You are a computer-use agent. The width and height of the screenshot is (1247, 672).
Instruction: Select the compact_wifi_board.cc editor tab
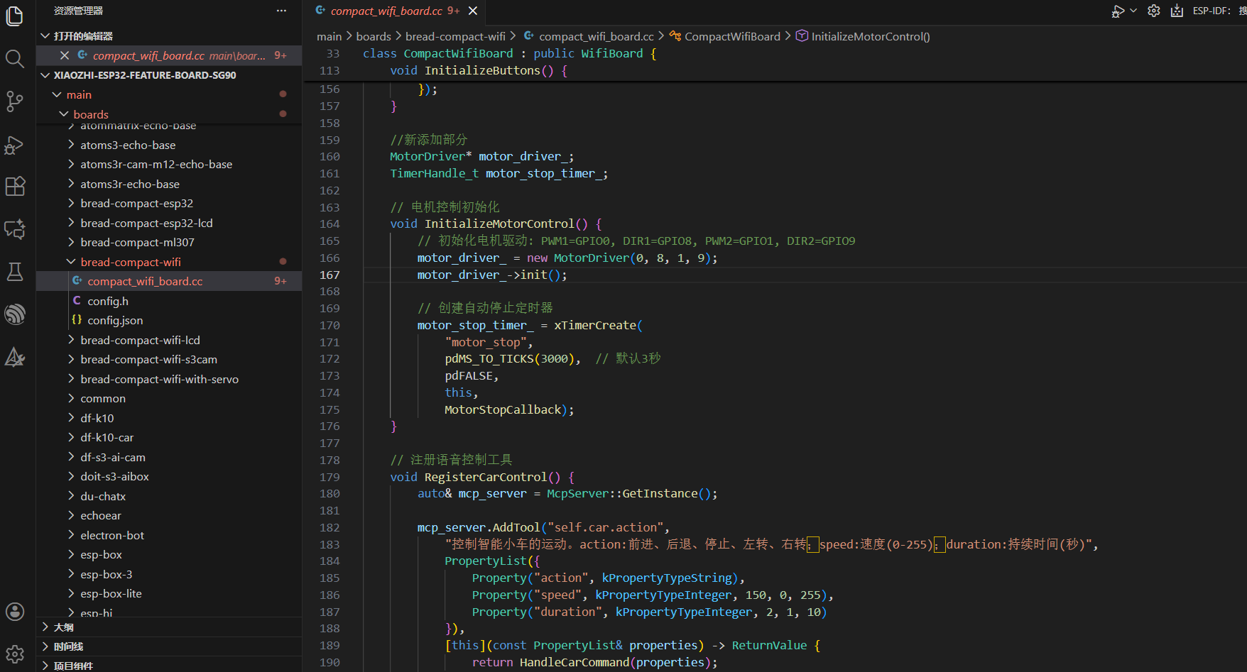tap(386, 11)
